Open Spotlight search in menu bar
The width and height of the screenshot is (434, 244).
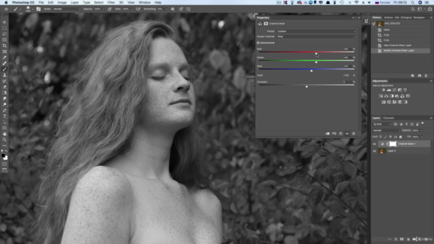click(x=412, y=3)
